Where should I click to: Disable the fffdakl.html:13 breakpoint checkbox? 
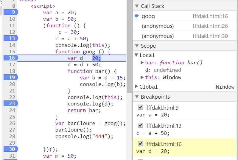tap(141, 125)
